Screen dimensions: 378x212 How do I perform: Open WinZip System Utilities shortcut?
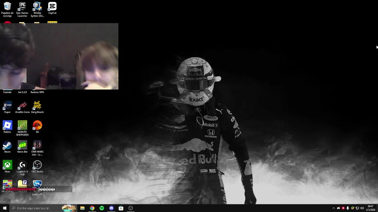(x=37, y=9)
